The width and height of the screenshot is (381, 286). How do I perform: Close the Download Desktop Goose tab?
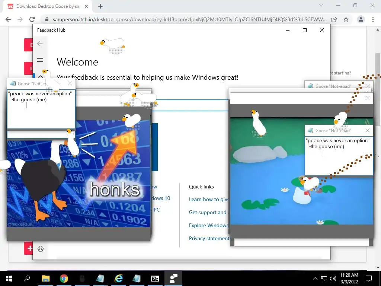coord(86,6)
